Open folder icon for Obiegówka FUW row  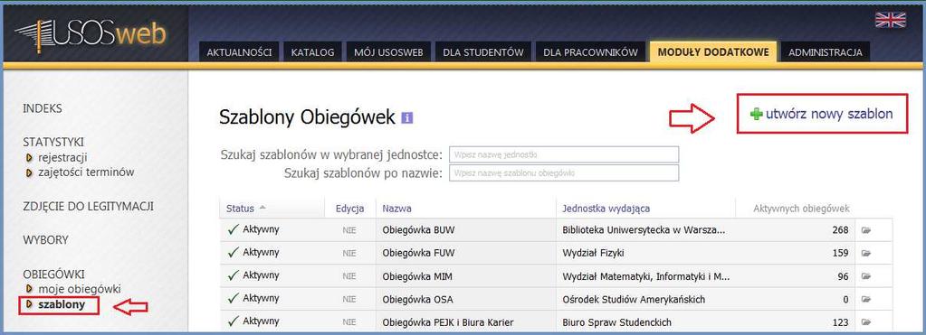coord(866,253)
